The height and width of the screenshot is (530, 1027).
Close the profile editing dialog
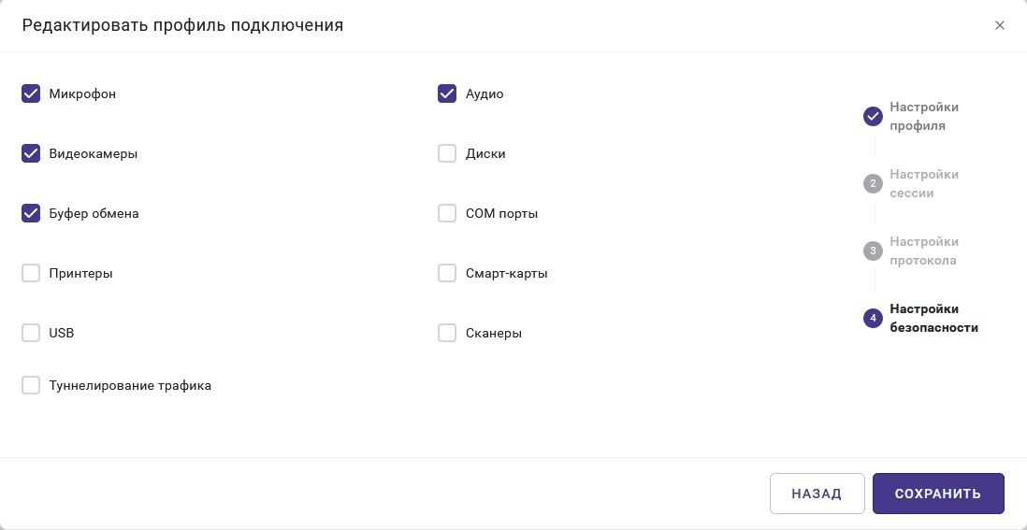pyautogui.click(x=1000, y=25)
